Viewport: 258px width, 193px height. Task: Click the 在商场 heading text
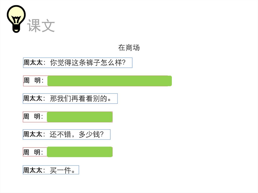[129, 48]
